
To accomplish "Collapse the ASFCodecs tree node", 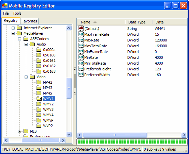I will pyautogui.click(x=19, y=39).
